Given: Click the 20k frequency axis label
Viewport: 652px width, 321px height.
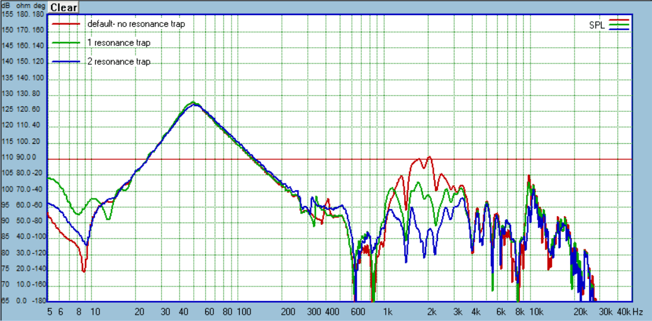Looking at the screenshot, I should click(x=581, y=311).
